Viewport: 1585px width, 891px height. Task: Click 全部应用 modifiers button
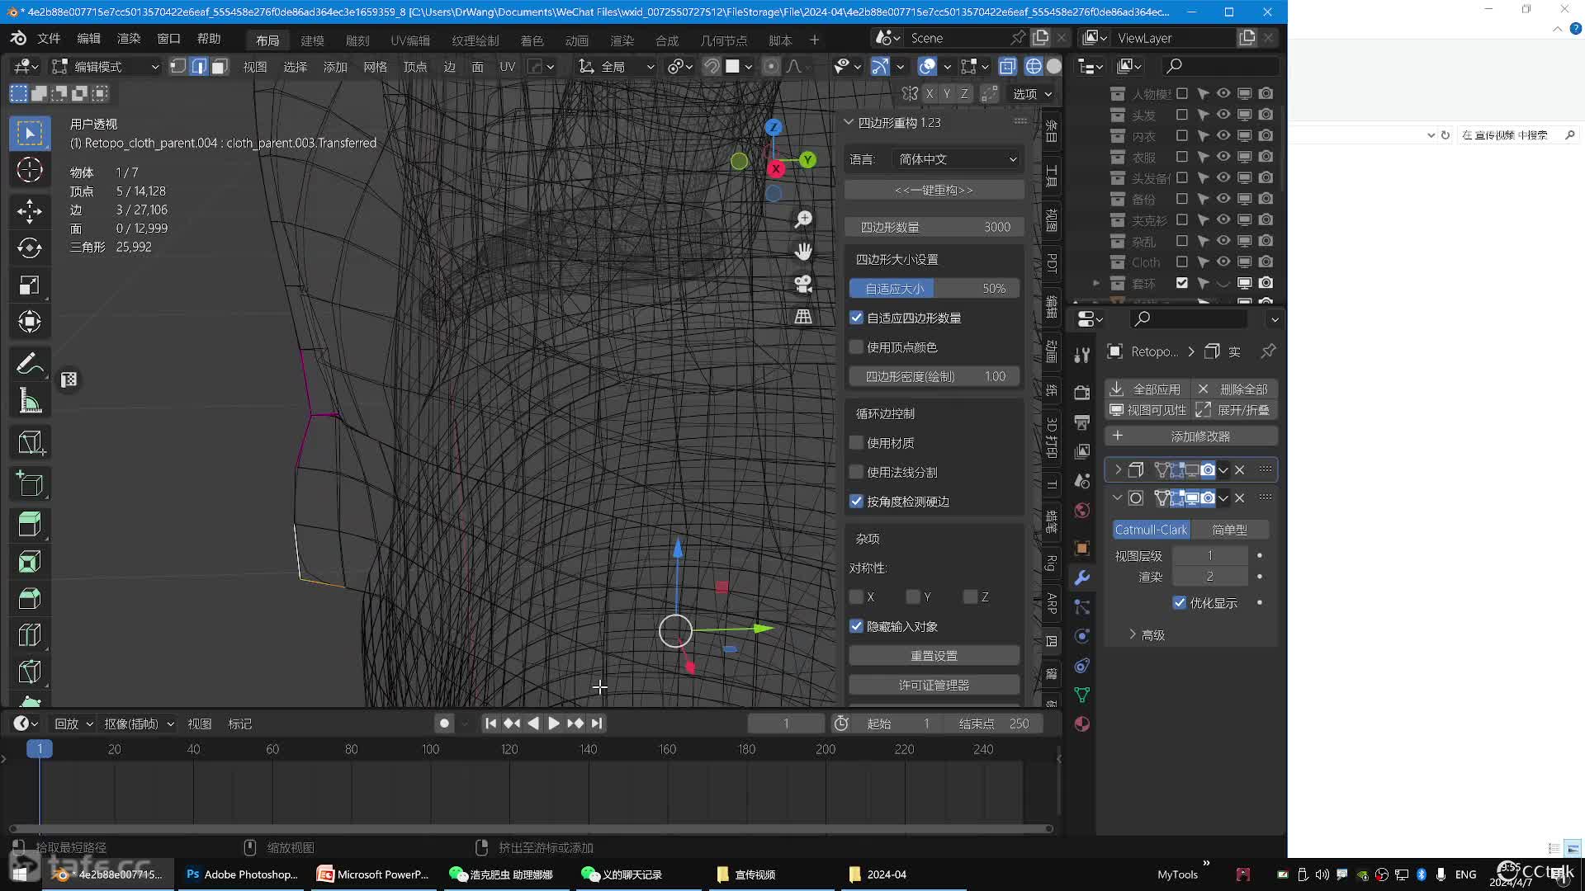click(1146, 389)
